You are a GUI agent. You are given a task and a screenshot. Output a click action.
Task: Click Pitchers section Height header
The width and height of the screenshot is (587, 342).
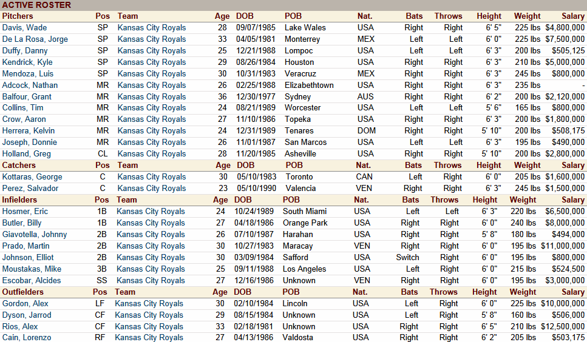click(x=489, y=16)
